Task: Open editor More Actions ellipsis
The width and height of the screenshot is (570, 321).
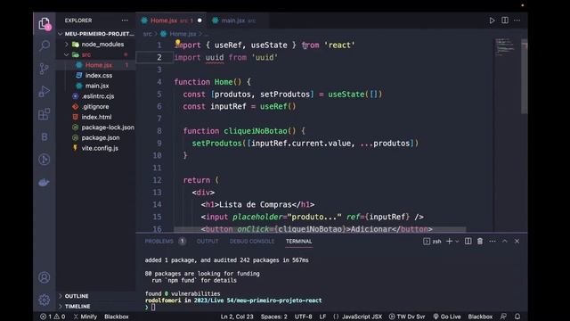Action: [x=517, y=21]
